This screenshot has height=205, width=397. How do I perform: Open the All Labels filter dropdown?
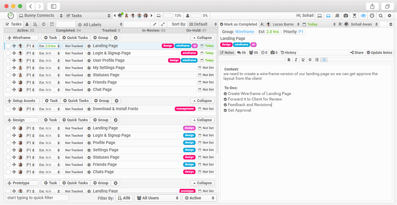pos(100,25)
